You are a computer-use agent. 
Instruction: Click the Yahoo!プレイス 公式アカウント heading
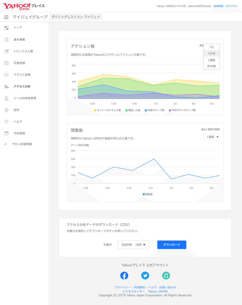pyautogui.click(x=145, y=265)
